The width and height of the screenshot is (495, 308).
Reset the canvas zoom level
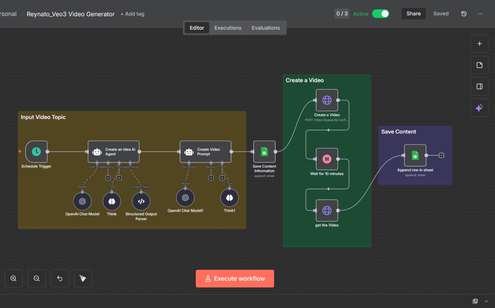pyautogui.click(x=60, y=278)
